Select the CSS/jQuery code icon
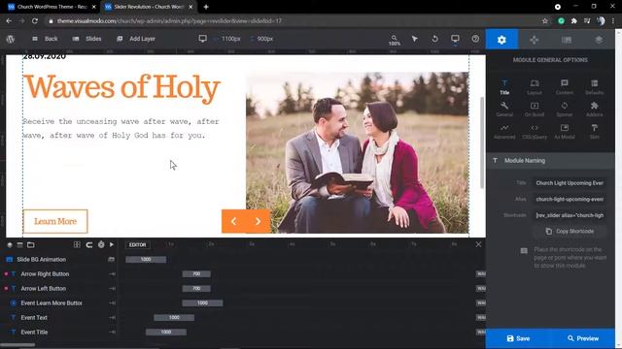 [x=535, y=132]
